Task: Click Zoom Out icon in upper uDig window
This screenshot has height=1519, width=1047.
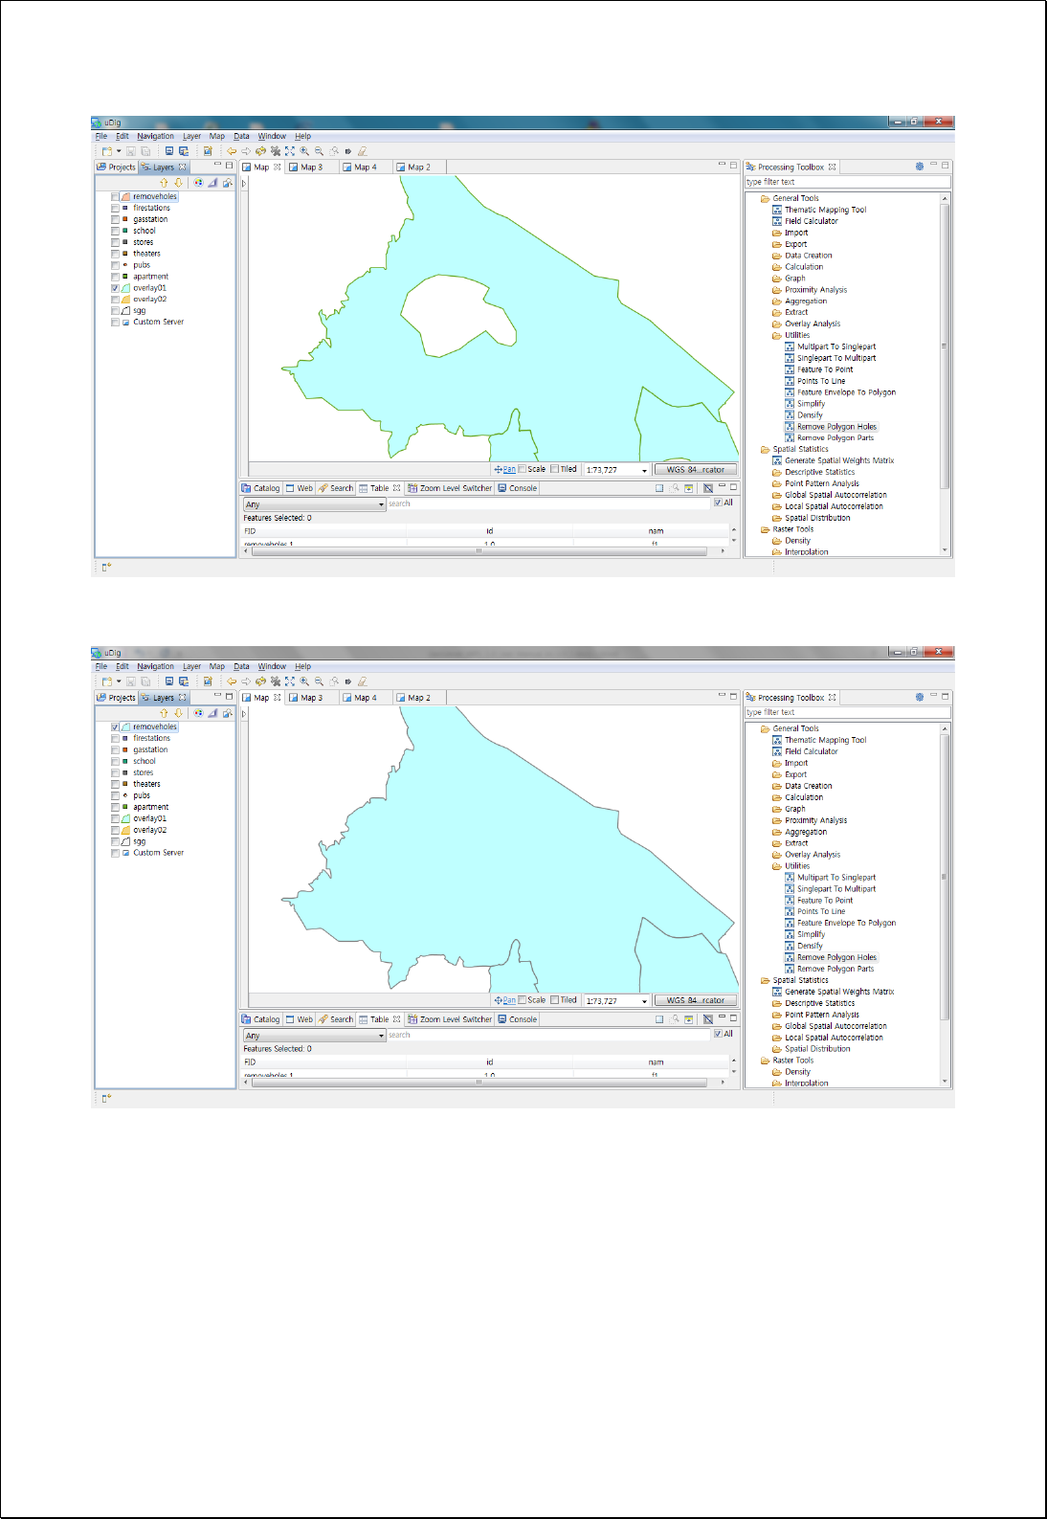Action: 319,151
